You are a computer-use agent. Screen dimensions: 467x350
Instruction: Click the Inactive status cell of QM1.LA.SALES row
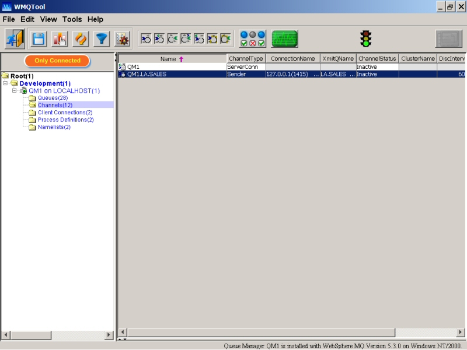(377, 74)
